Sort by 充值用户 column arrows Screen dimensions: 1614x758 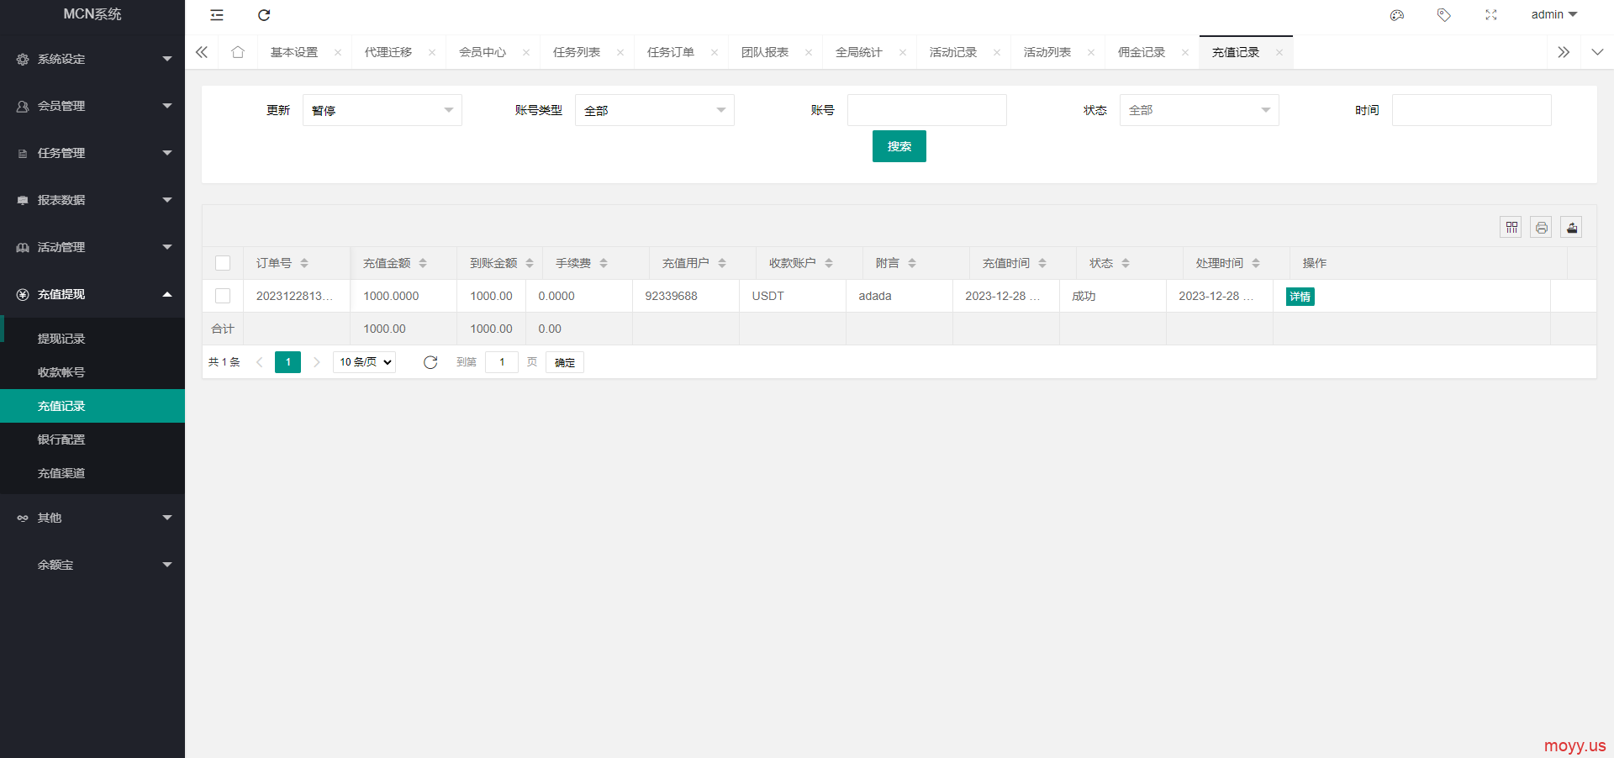coord(722,263)
